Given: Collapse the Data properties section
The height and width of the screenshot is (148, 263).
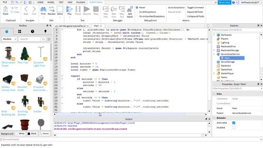Looking at the screenshot, I should [x=214, y=94].
